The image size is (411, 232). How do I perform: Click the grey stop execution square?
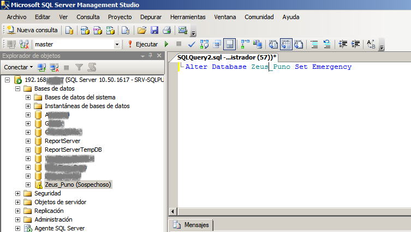179,44
